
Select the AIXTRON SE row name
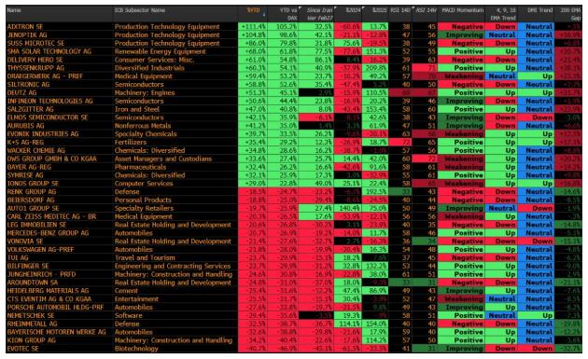[x=25, y=27]
